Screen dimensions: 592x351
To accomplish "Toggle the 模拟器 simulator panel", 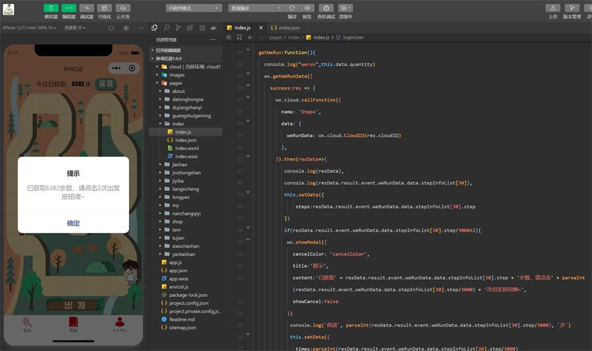I will [x=51, y=8].
